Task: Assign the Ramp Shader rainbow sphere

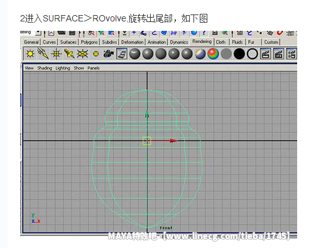Action: point(213,54)
